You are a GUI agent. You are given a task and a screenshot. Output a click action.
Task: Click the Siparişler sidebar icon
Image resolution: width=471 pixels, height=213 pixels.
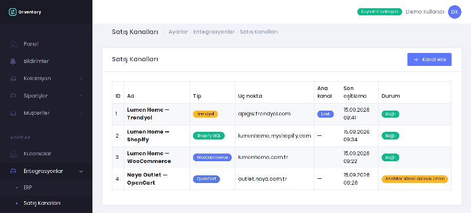[x=13, y=96]
